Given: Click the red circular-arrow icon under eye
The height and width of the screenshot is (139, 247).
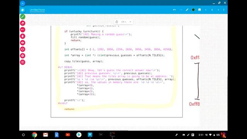Looking at the screenshot, I should pyautogui.click(x=22, y=49).
